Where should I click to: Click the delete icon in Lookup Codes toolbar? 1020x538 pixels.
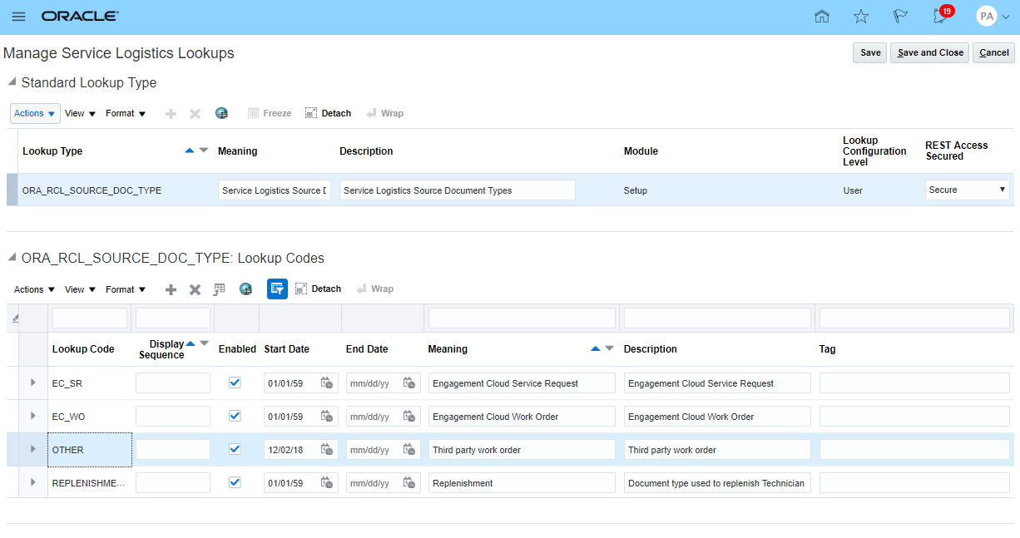tap(195, 289)
